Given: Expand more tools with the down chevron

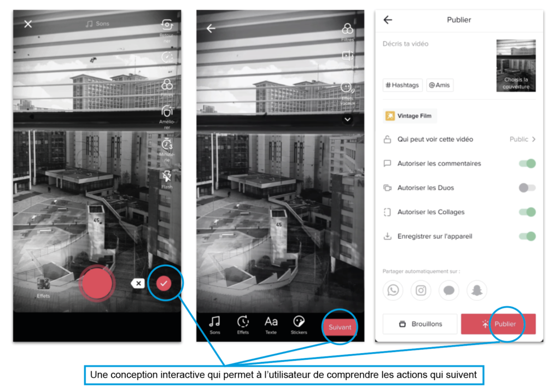Looking at the screenshot, I should [348, 119].
